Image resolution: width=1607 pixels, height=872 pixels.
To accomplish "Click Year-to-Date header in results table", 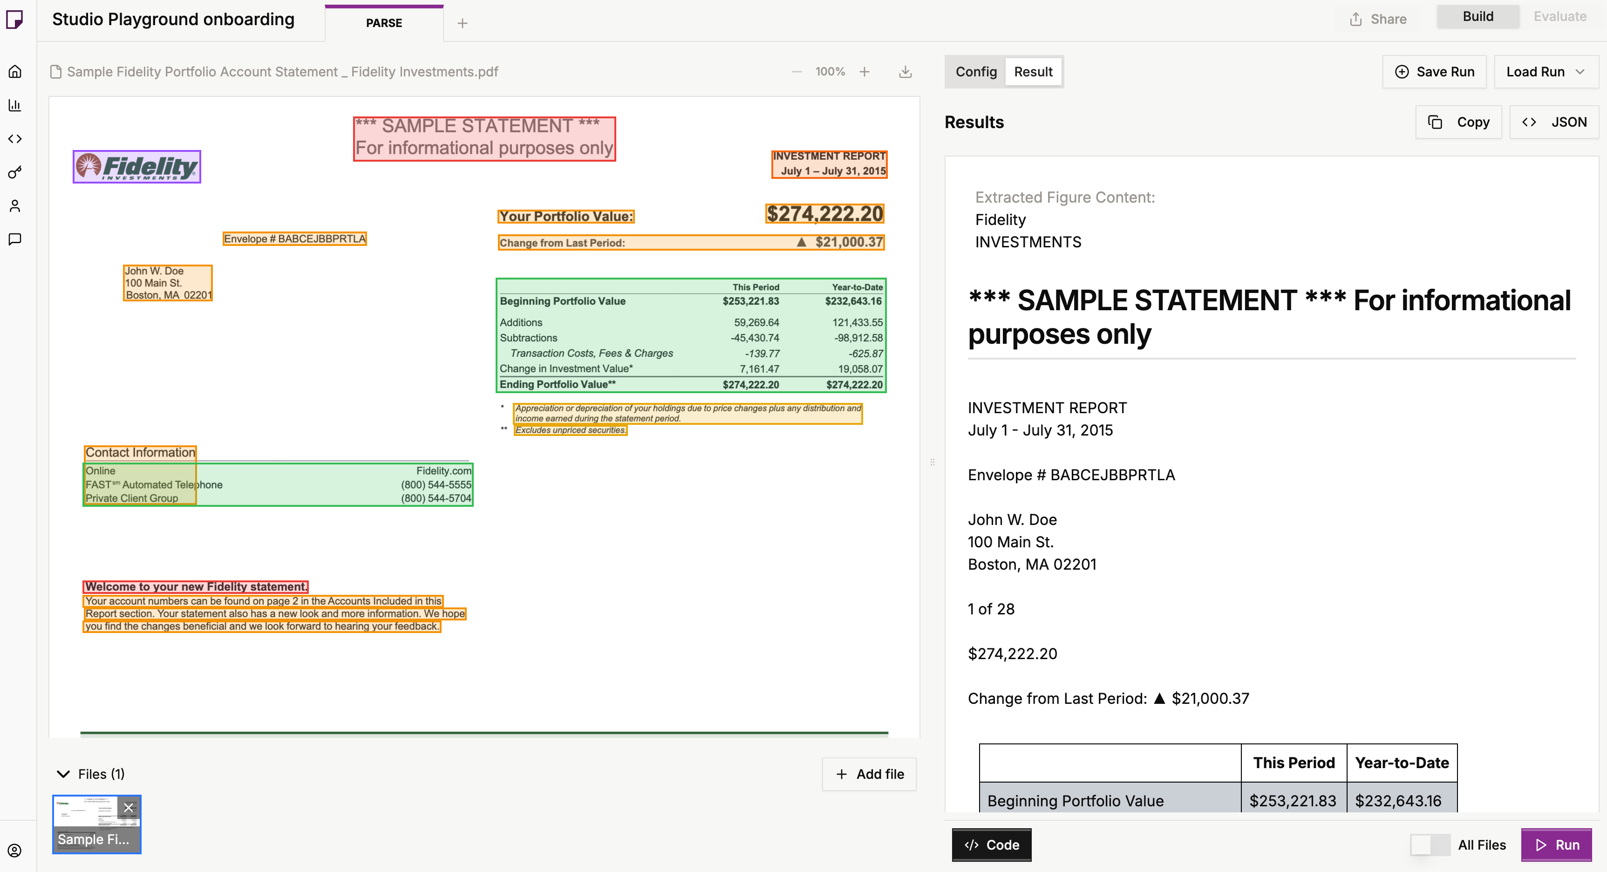I will pyautogui.click(x=1402, y=763).
